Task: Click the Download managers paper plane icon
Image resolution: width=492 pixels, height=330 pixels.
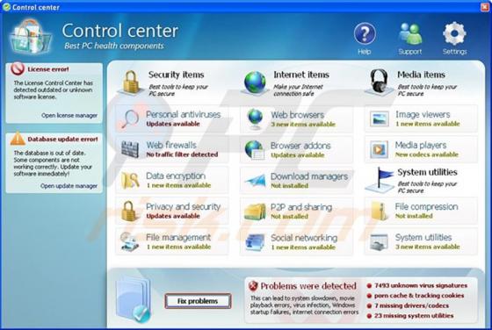Action: [255, 181]
